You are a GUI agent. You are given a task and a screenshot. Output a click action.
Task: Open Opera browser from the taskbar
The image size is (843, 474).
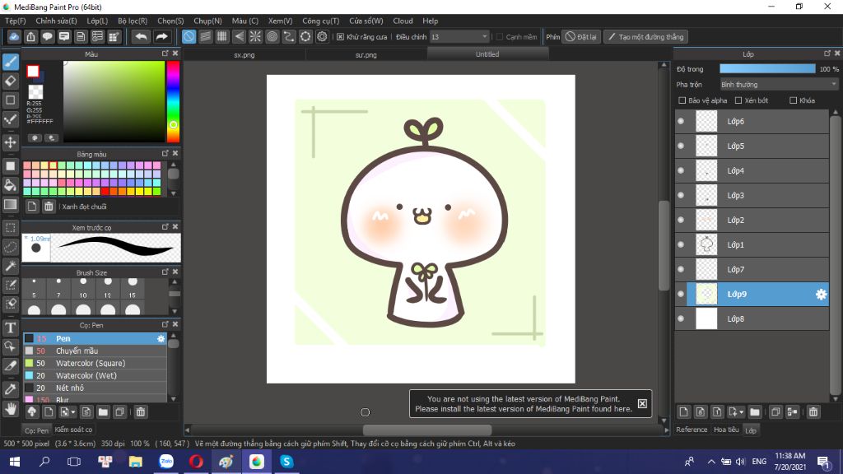click(196, 462)
